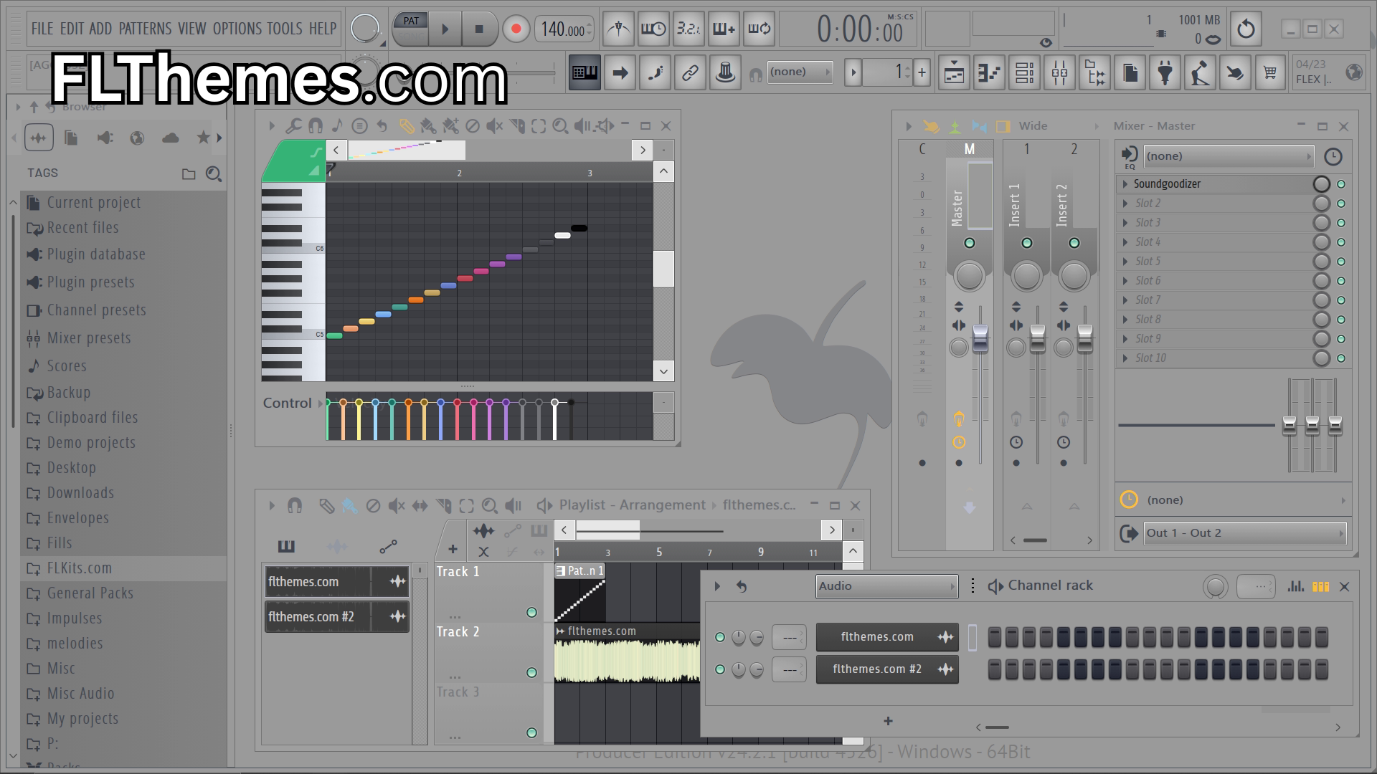Viewport: 1377px width, 774px height.
Task: Mute the Master mixer track via its green light
Action: pyautogui.click(x=970, y=243)
